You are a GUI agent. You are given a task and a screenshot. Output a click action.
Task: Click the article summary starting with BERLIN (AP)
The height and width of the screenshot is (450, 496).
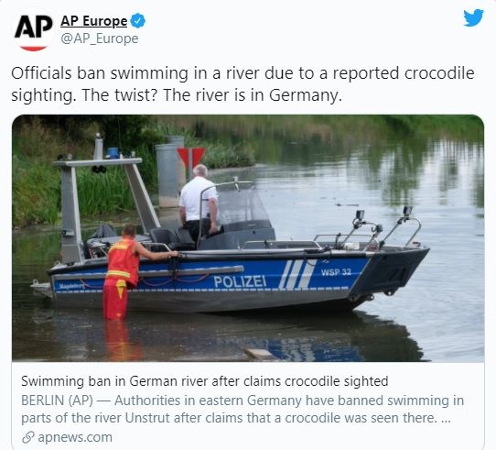[x=243, y=409]
